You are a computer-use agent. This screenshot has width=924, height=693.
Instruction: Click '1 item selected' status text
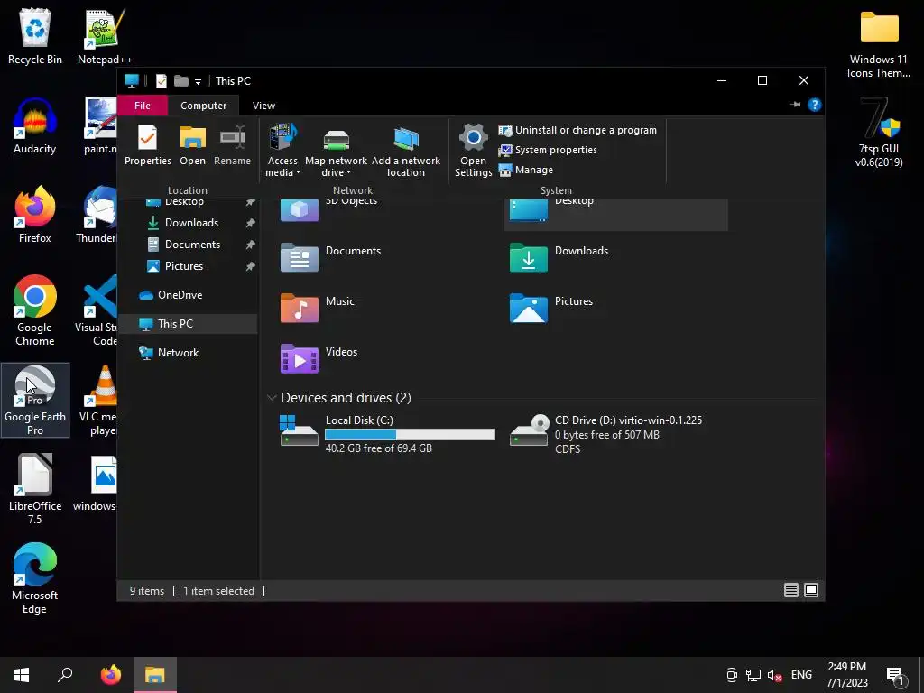218,591
